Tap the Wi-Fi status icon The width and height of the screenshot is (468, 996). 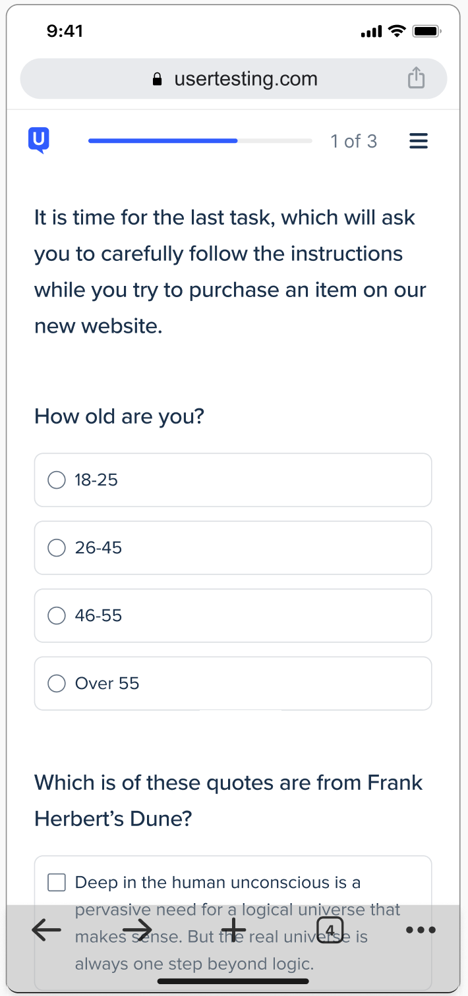tap(397, 31)
